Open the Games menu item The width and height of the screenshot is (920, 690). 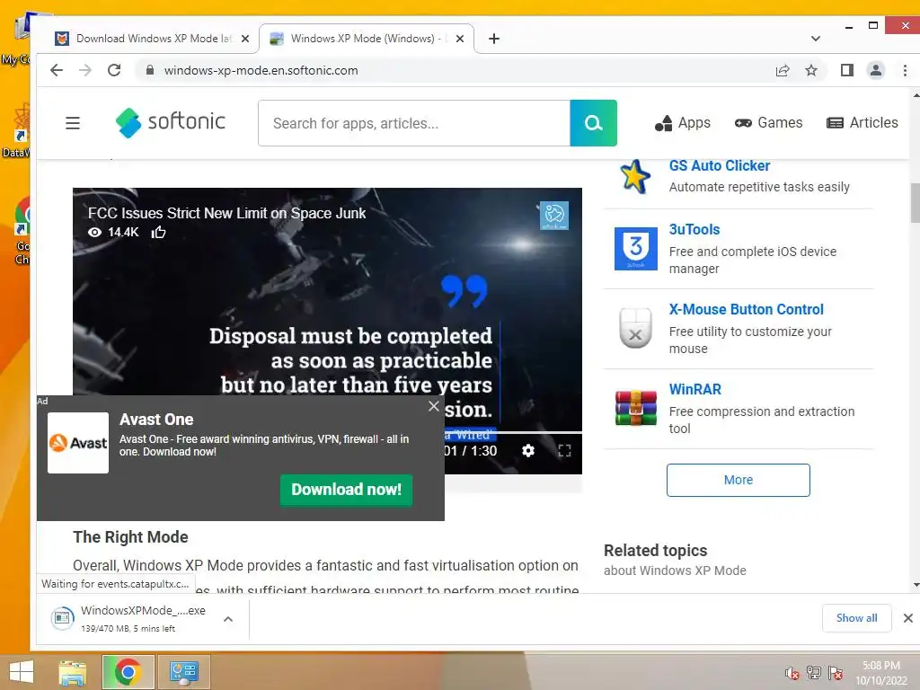[x=769, y=122]
